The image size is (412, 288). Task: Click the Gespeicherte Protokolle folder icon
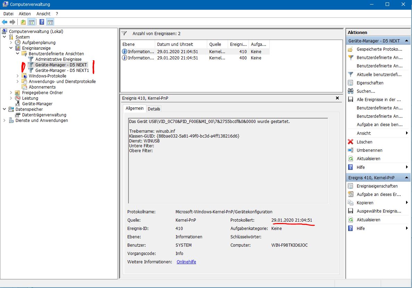coord(351,49)
